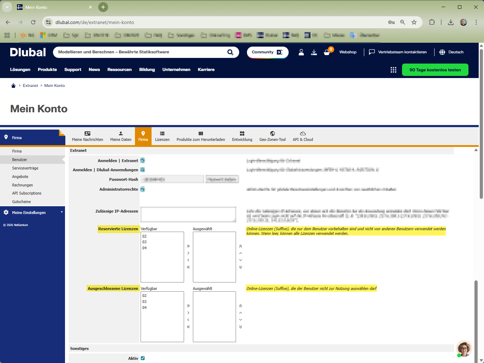Click the Community button
The width and height of the screenshot is (484, 363).
point(268,52)
